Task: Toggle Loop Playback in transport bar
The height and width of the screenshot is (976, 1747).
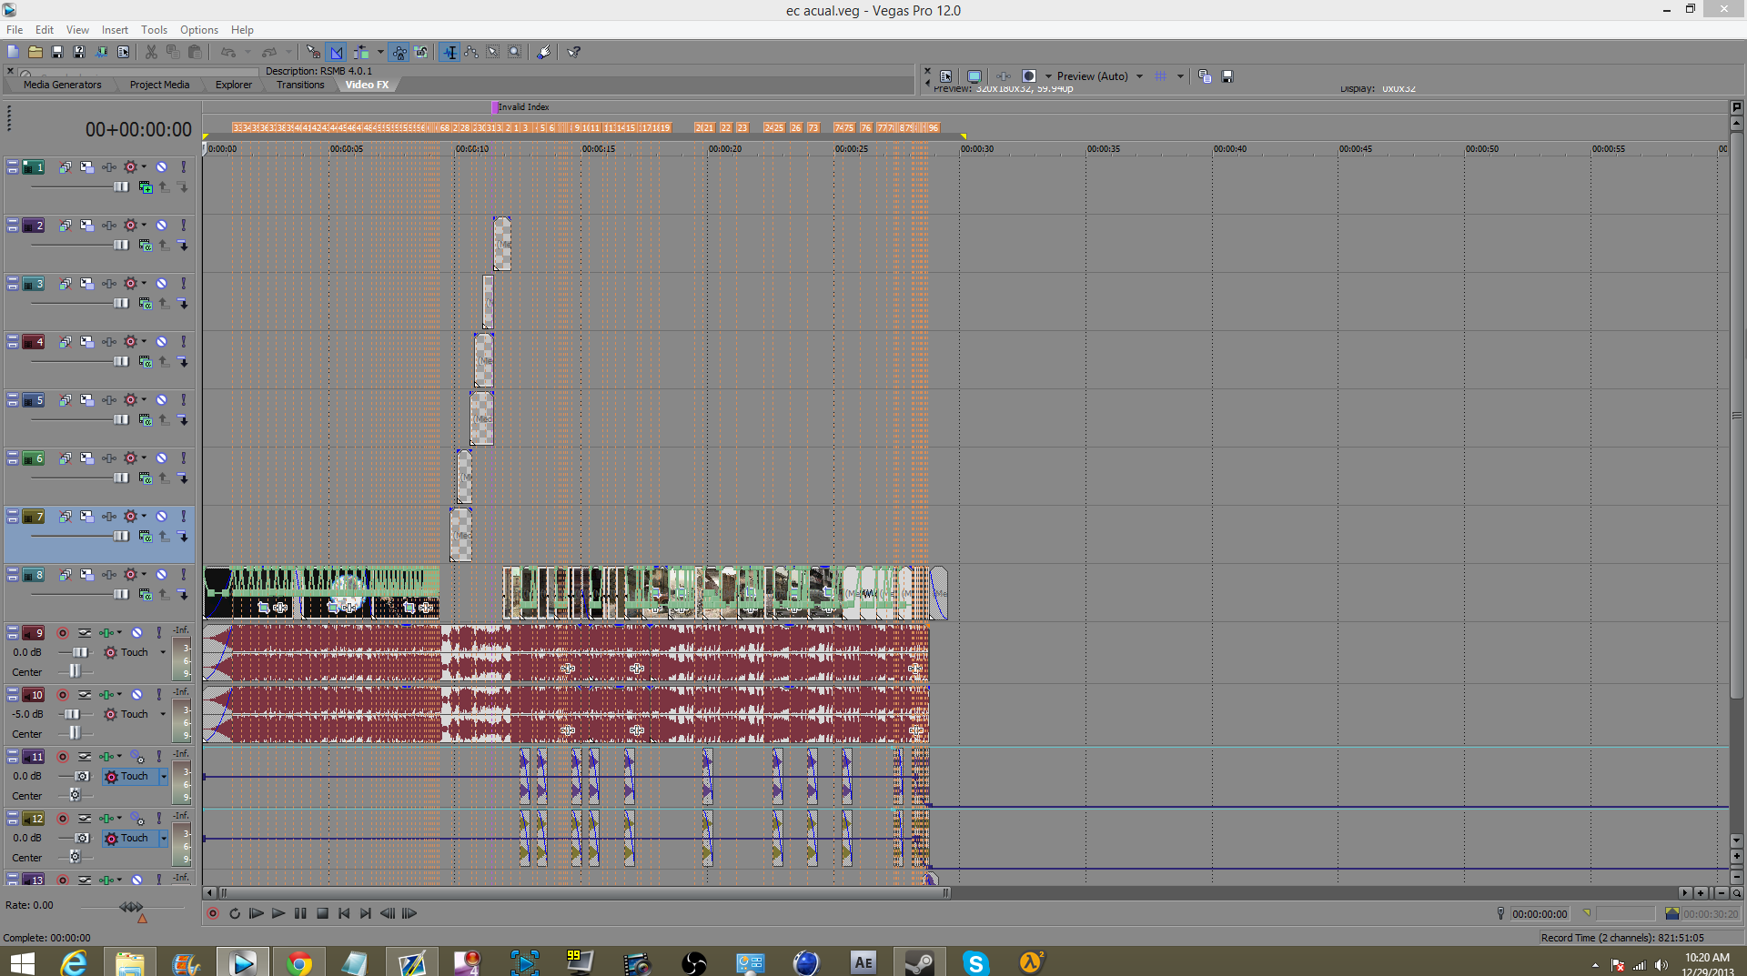Action: [x=235, y=913]
